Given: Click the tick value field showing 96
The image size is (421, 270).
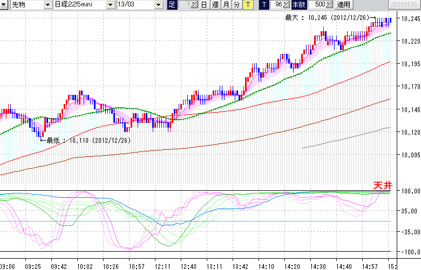Looking at the screenshot, I should click(277, 5).
